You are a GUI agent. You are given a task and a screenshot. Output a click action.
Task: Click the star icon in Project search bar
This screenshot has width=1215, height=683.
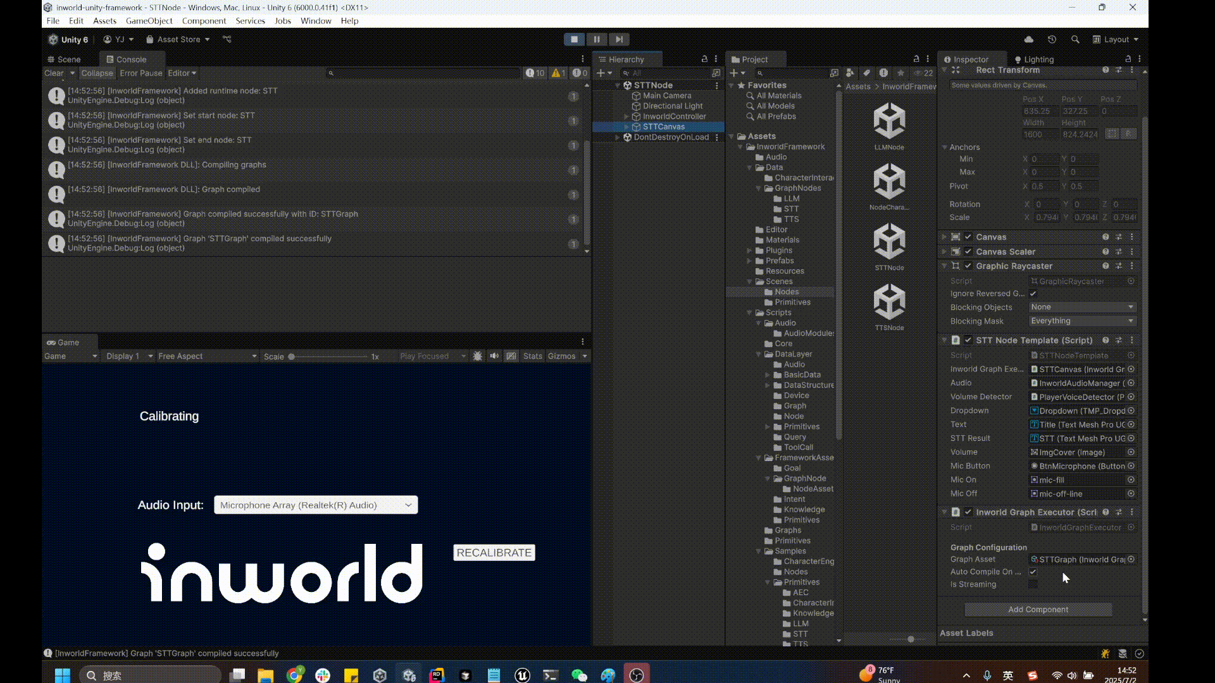(901, 73)
